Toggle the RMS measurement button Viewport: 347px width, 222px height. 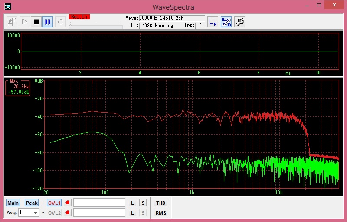pos(160,213)
